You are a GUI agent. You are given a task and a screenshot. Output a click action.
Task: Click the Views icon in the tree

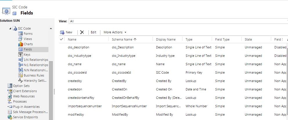(x=21, y=39)
